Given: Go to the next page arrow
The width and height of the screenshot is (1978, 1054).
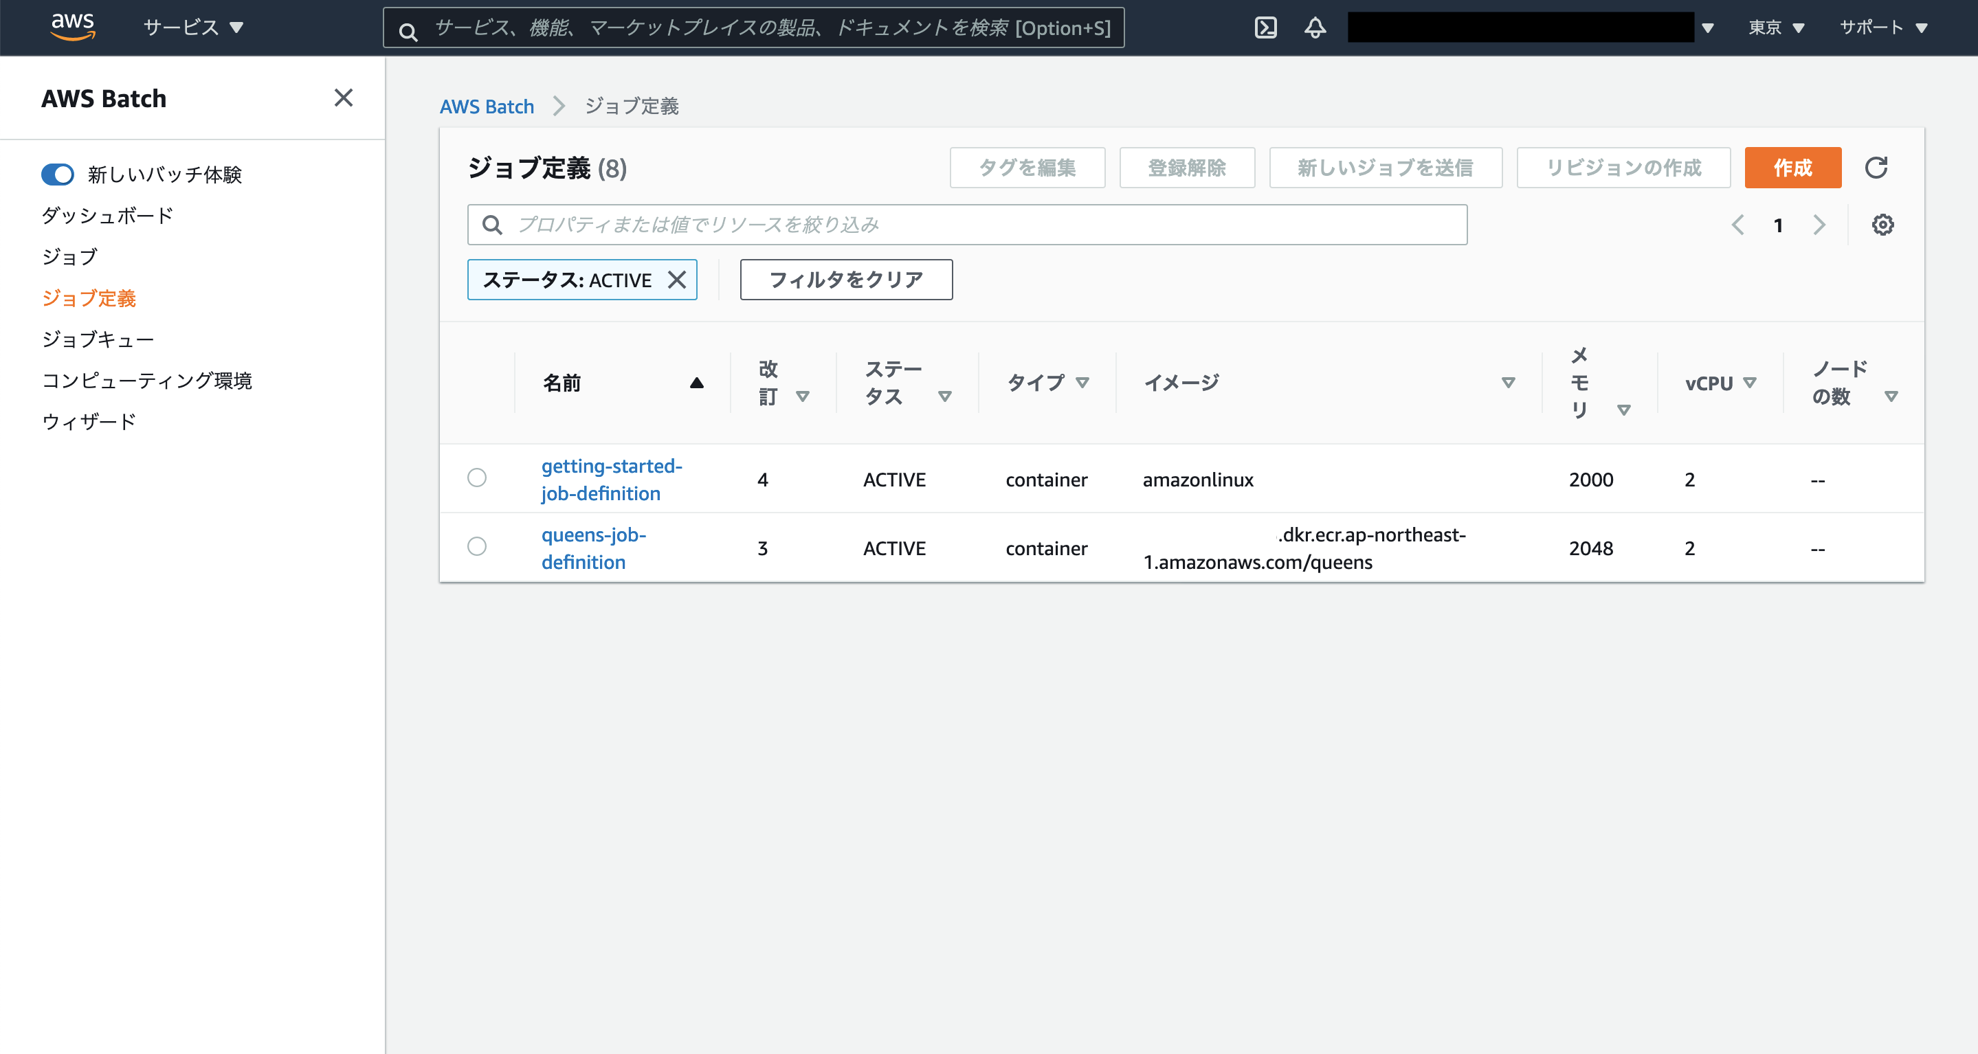Looking at the screenshot, I should click(1819, 225).
